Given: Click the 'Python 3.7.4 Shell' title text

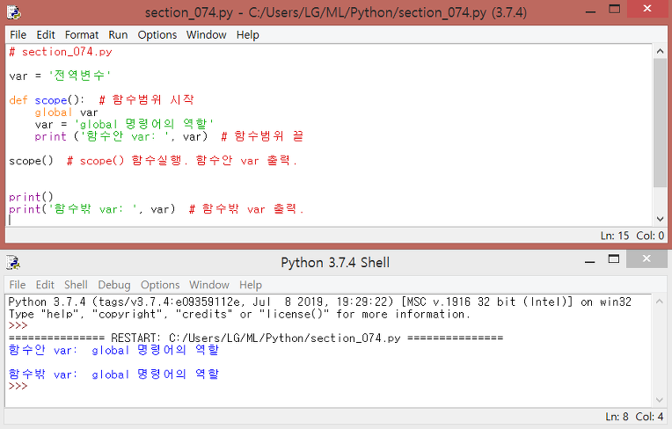Looking at the screenshot, I should point(335,263).
